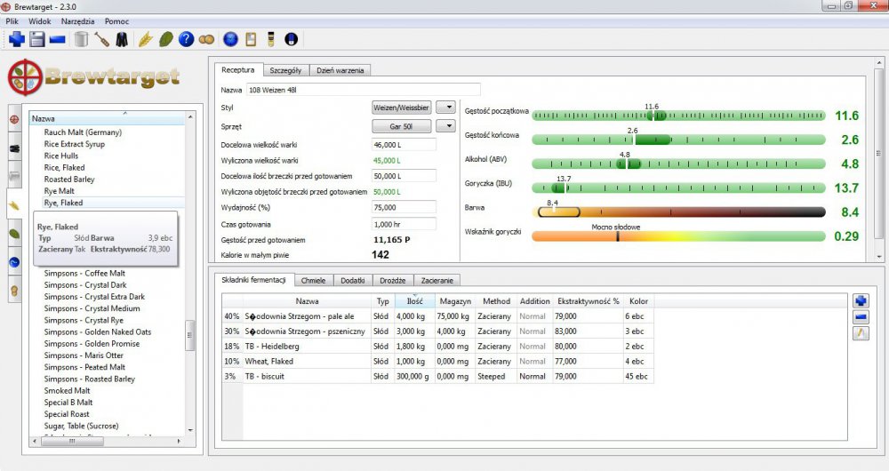Expand dropdown arrow next to Weizen/Weissbier style
Screen dimensions: 889x471
(449, 108)
